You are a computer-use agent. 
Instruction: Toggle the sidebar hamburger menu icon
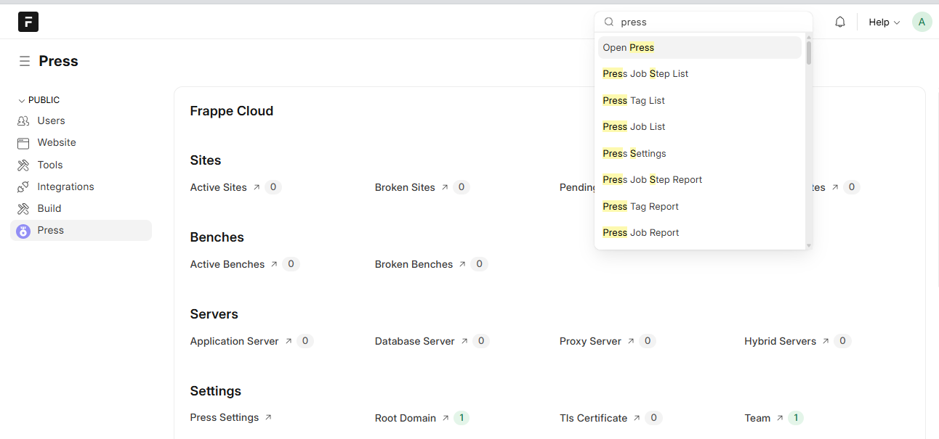pyautogui.click(x=25, y=62)
